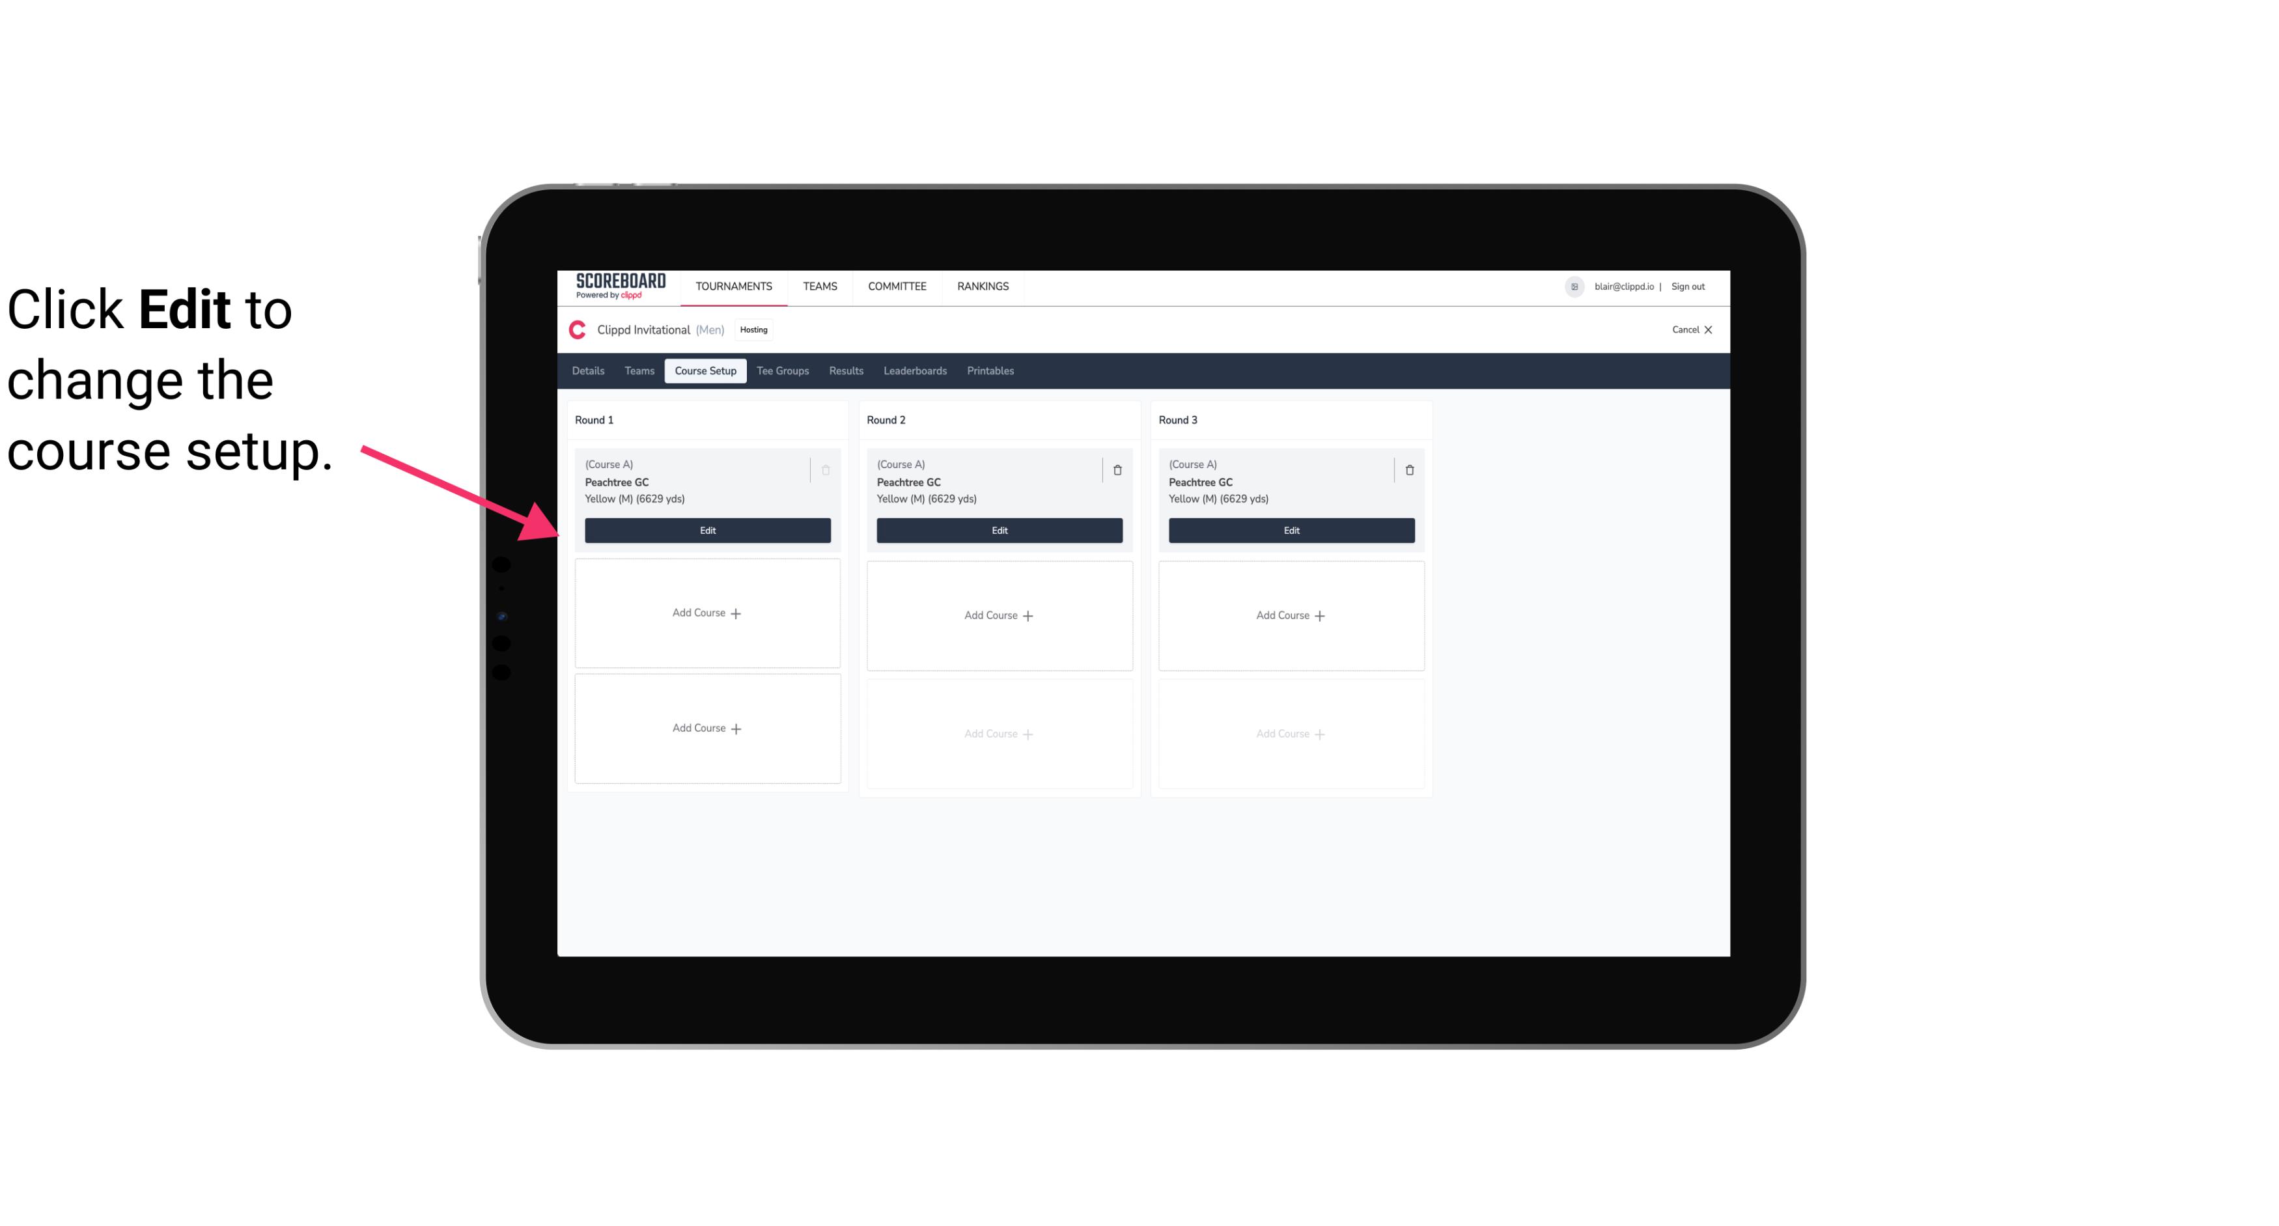Click the delete icon for Round 1 course

click(x=826, y=469)
